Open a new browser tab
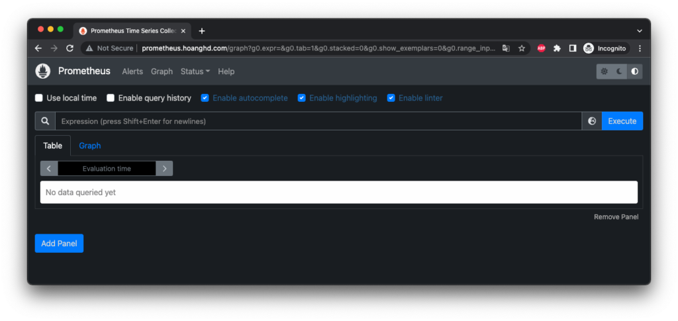This screenshot has height=321, width=678. pos(202,31)
